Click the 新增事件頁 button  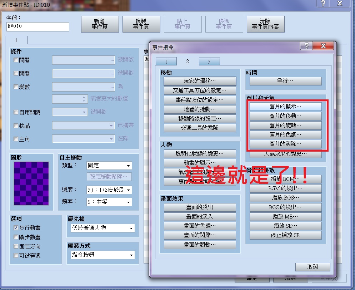pos(100,24)
